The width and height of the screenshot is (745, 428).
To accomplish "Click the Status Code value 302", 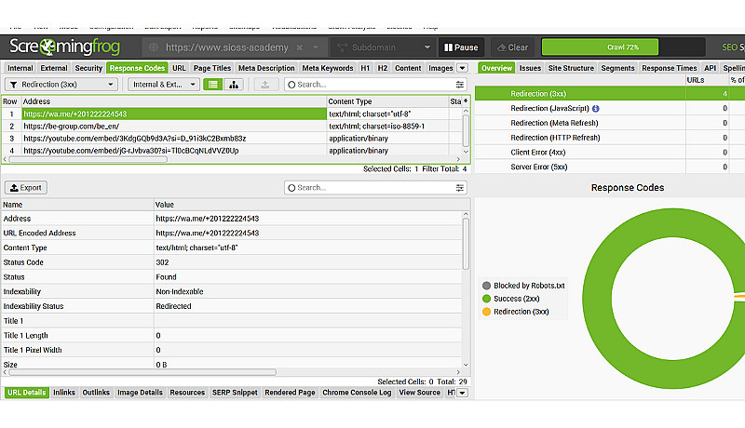I will click(162, 262).
